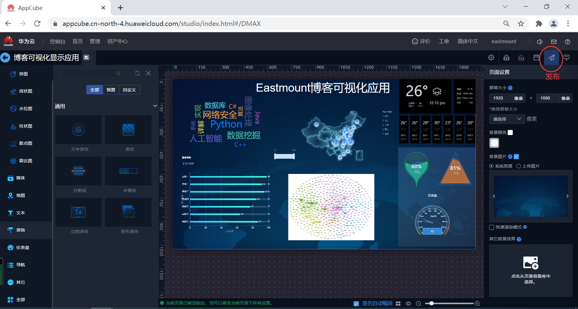Toggle the 是否自动缩放 checkbox
Image resolution: width=578 pixels, height=309 pixels.
[356, 304]
